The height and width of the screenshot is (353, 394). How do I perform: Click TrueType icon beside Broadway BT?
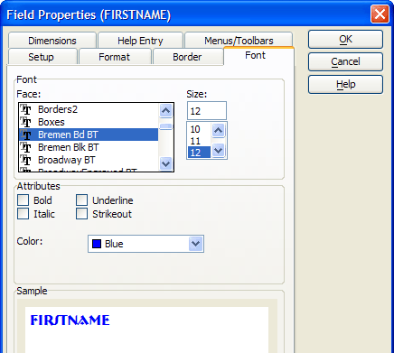pos(26,160)
